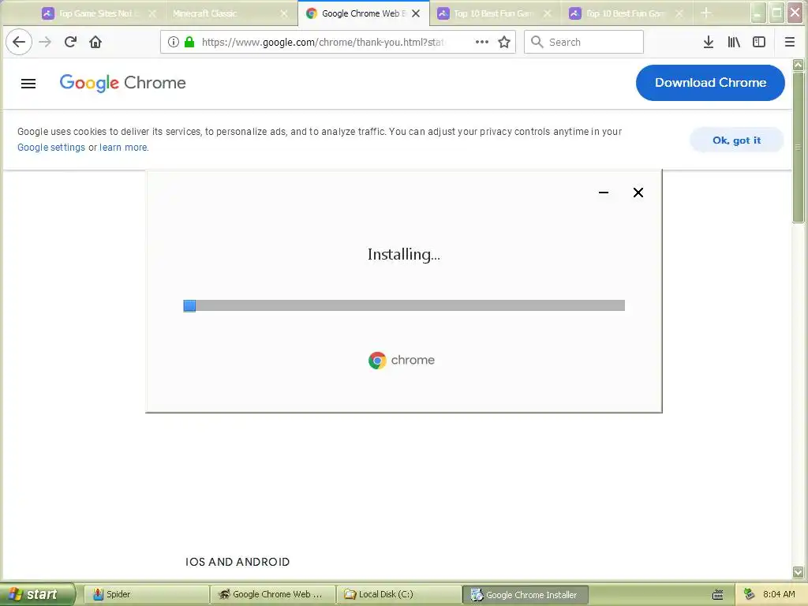Click the forward navigation arrow
Screen dimensions: 808x606
click(45, 42)
